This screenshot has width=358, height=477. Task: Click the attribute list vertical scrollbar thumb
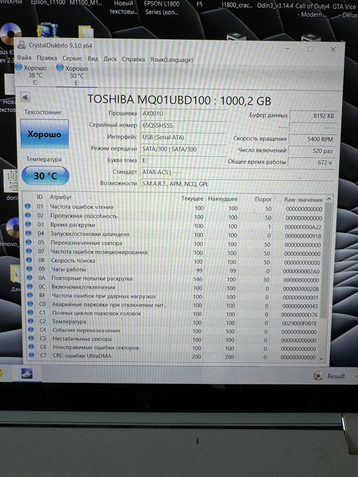(x=326, y=261)
